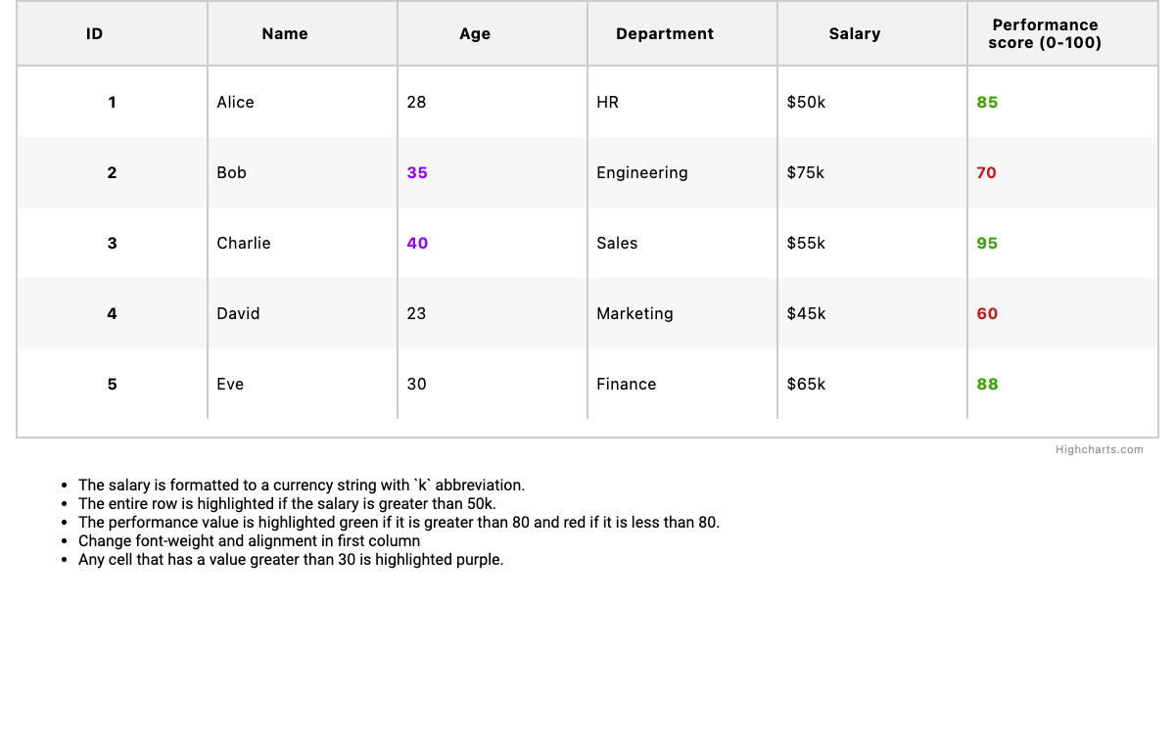Click Charlie's purple age value 40
The height and width of the screenshot is (740, 1175).
[x=418, y=244]
